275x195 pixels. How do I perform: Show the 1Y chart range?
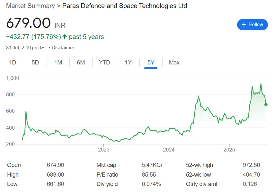128,63
